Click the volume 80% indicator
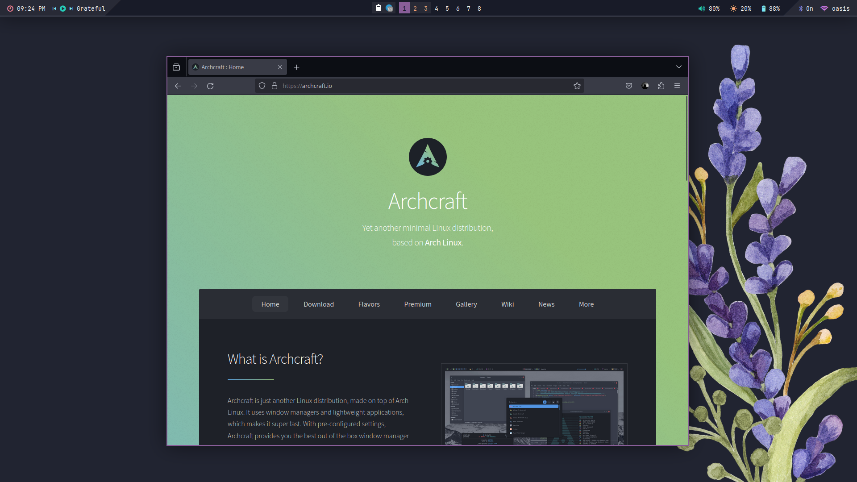This screenshot has height=482, width=857. 709,8
